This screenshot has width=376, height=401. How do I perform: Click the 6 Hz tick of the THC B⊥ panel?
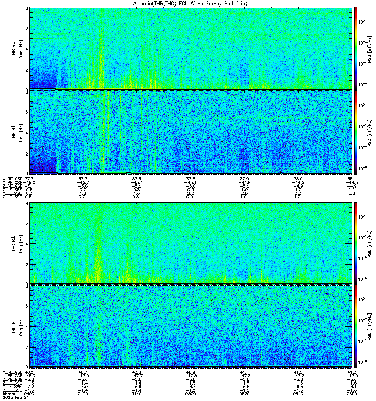(x=27, y=223)
